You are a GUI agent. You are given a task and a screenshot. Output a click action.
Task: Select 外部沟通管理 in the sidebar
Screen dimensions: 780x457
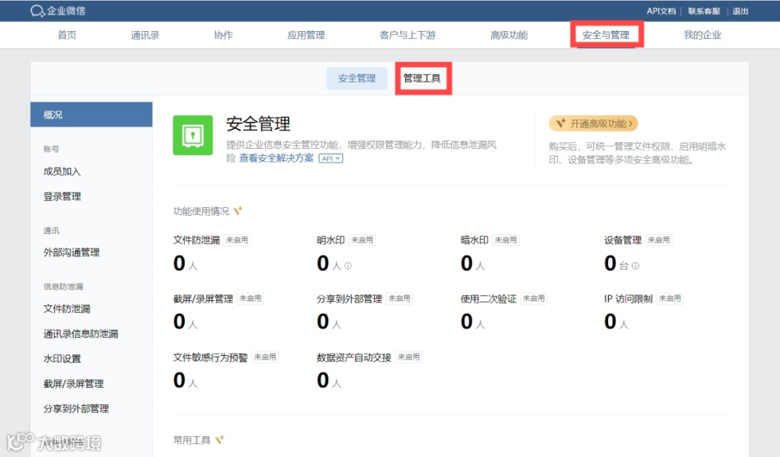click(71, 253)
